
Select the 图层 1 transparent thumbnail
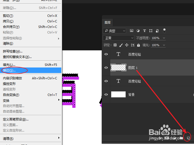tap(118, 67)
